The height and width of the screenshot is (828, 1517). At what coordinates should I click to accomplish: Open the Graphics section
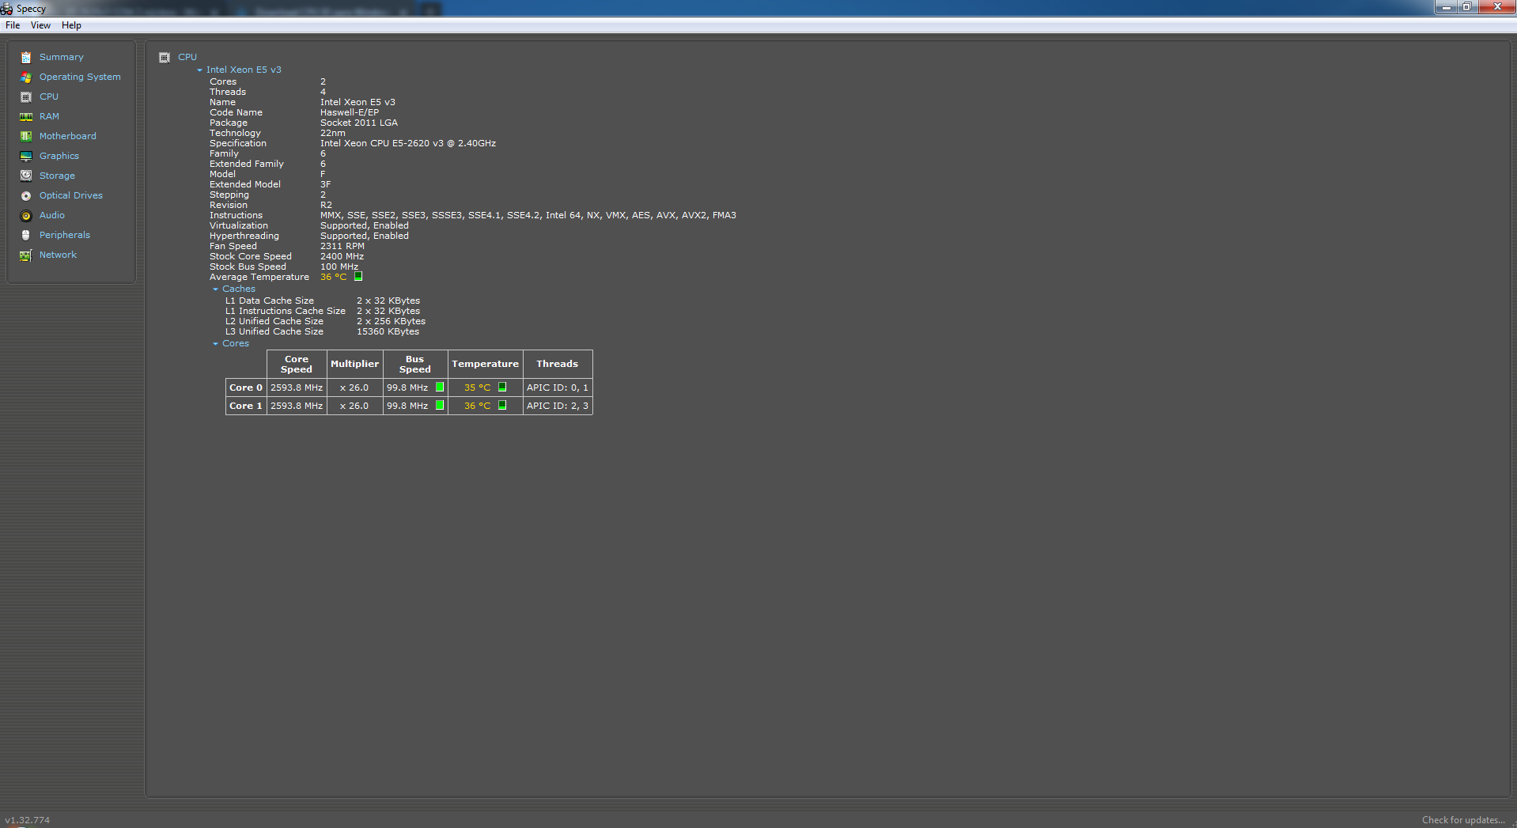[x=59, y=156]
